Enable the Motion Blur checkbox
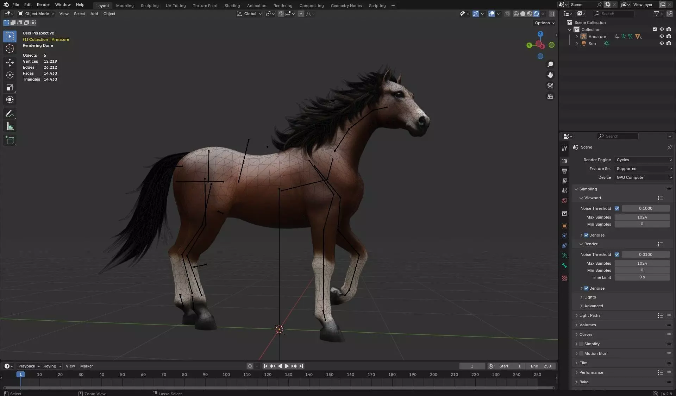 581,353
